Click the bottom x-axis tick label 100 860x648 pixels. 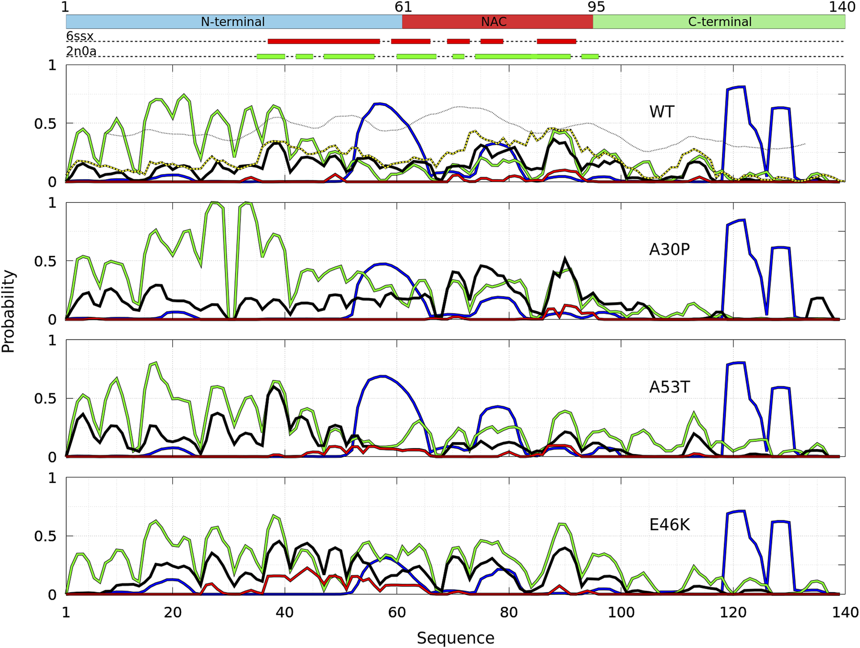coord(622,613)
